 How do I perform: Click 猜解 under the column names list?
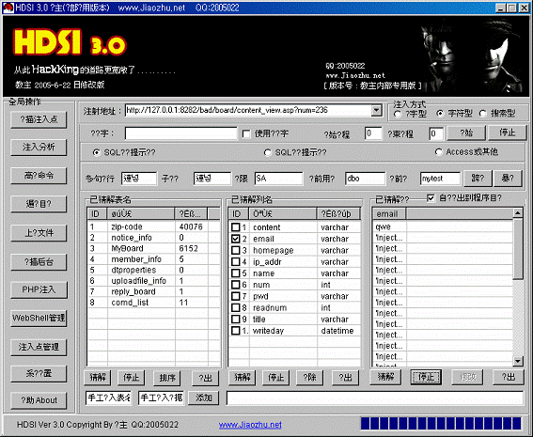point(243,377)
